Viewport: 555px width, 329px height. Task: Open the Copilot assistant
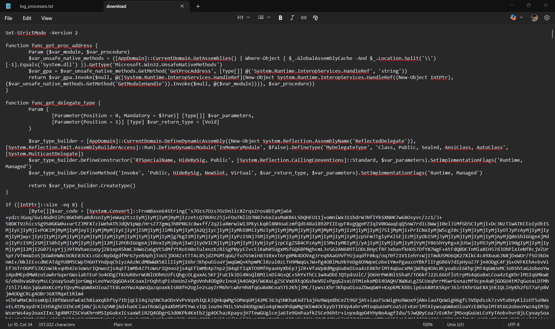pos(513,17)
